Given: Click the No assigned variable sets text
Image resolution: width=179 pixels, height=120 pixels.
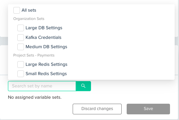Looking at the screenshot, I should click(35, 97).
